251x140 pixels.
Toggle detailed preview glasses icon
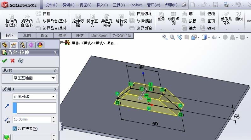point(21,61)
